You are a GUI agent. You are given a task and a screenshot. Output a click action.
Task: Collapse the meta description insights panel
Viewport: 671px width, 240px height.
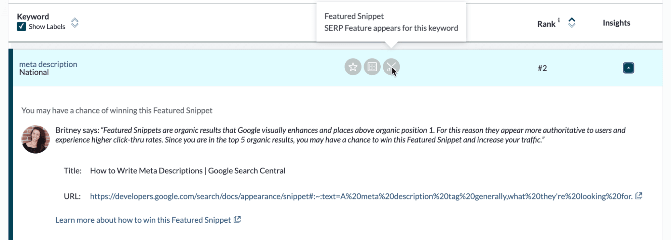click(x=628, y=68)
